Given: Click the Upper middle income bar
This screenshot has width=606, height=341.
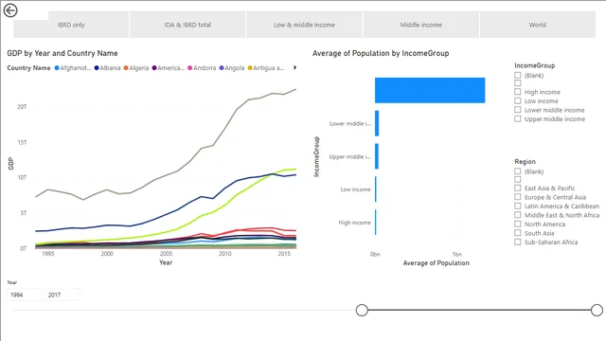Looking at the screenshot, I should pos(377,156).
